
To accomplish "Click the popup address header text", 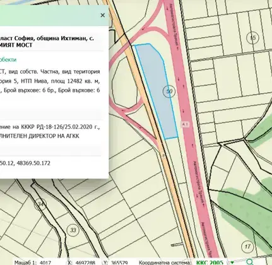I will 47,42.
